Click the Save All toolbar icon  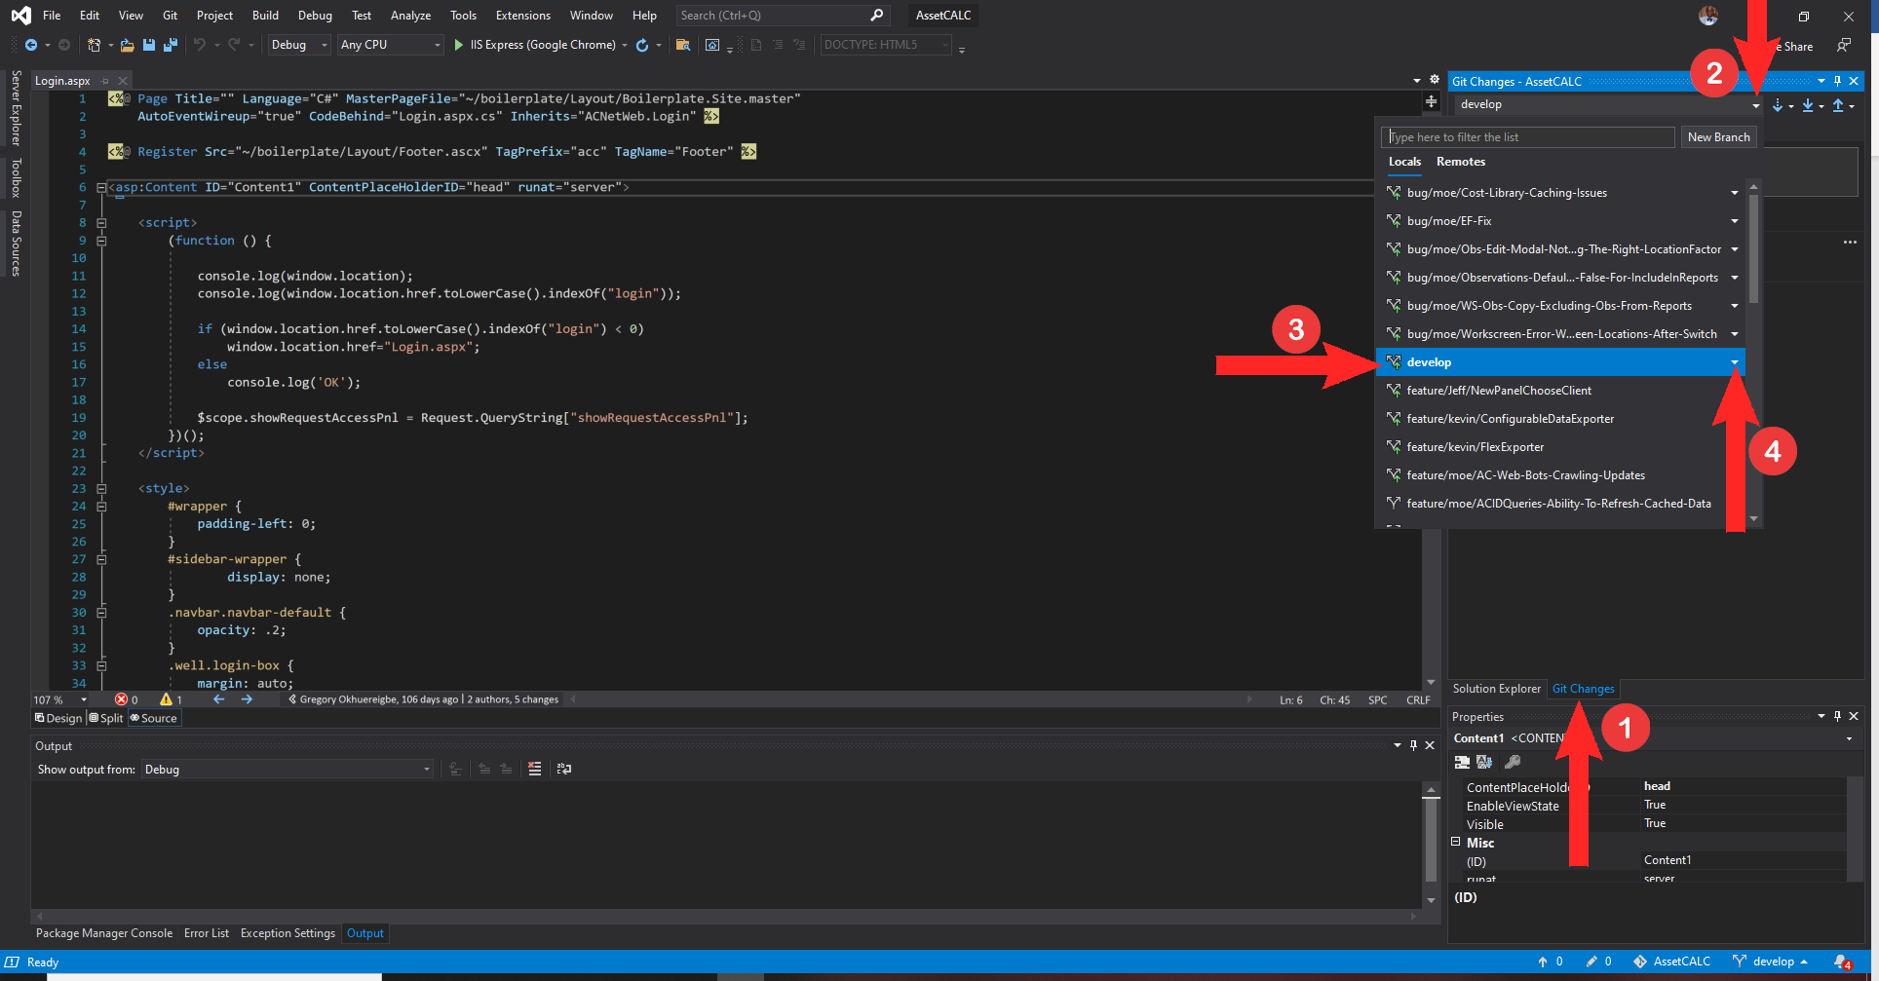[x=171, y=45]
